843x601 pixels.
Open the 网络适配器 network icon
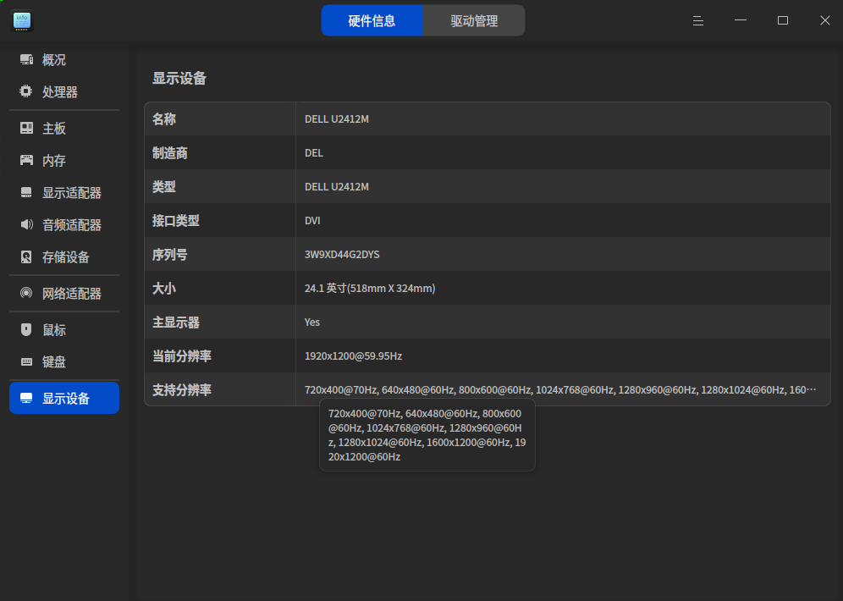(25, 293)
